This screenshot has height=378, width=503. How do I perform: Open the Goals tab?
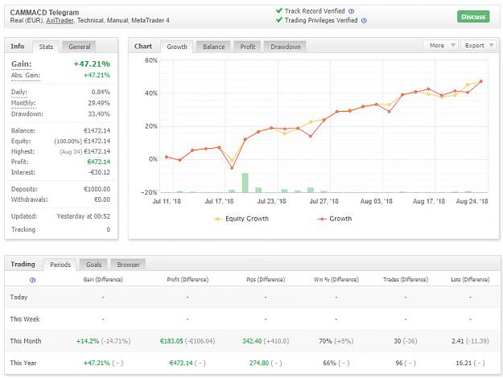coord(93,265)
